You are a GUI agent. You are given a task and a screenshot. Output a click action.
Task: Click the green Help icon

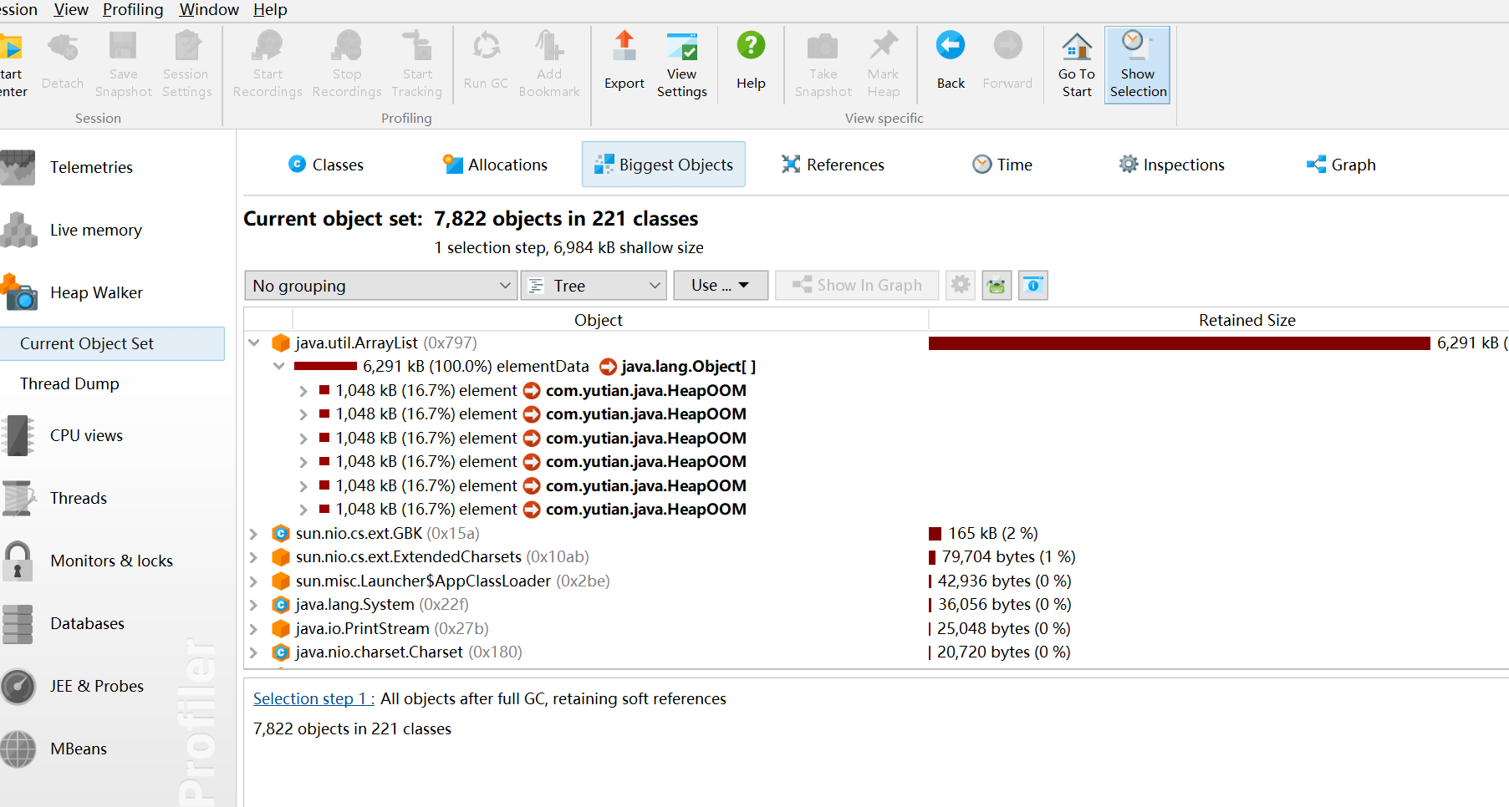point(750,47)
